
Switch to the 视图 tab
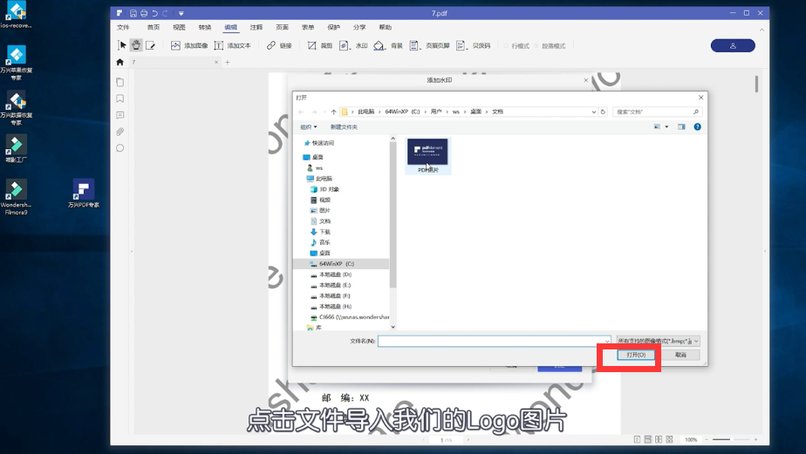[179, 27]
